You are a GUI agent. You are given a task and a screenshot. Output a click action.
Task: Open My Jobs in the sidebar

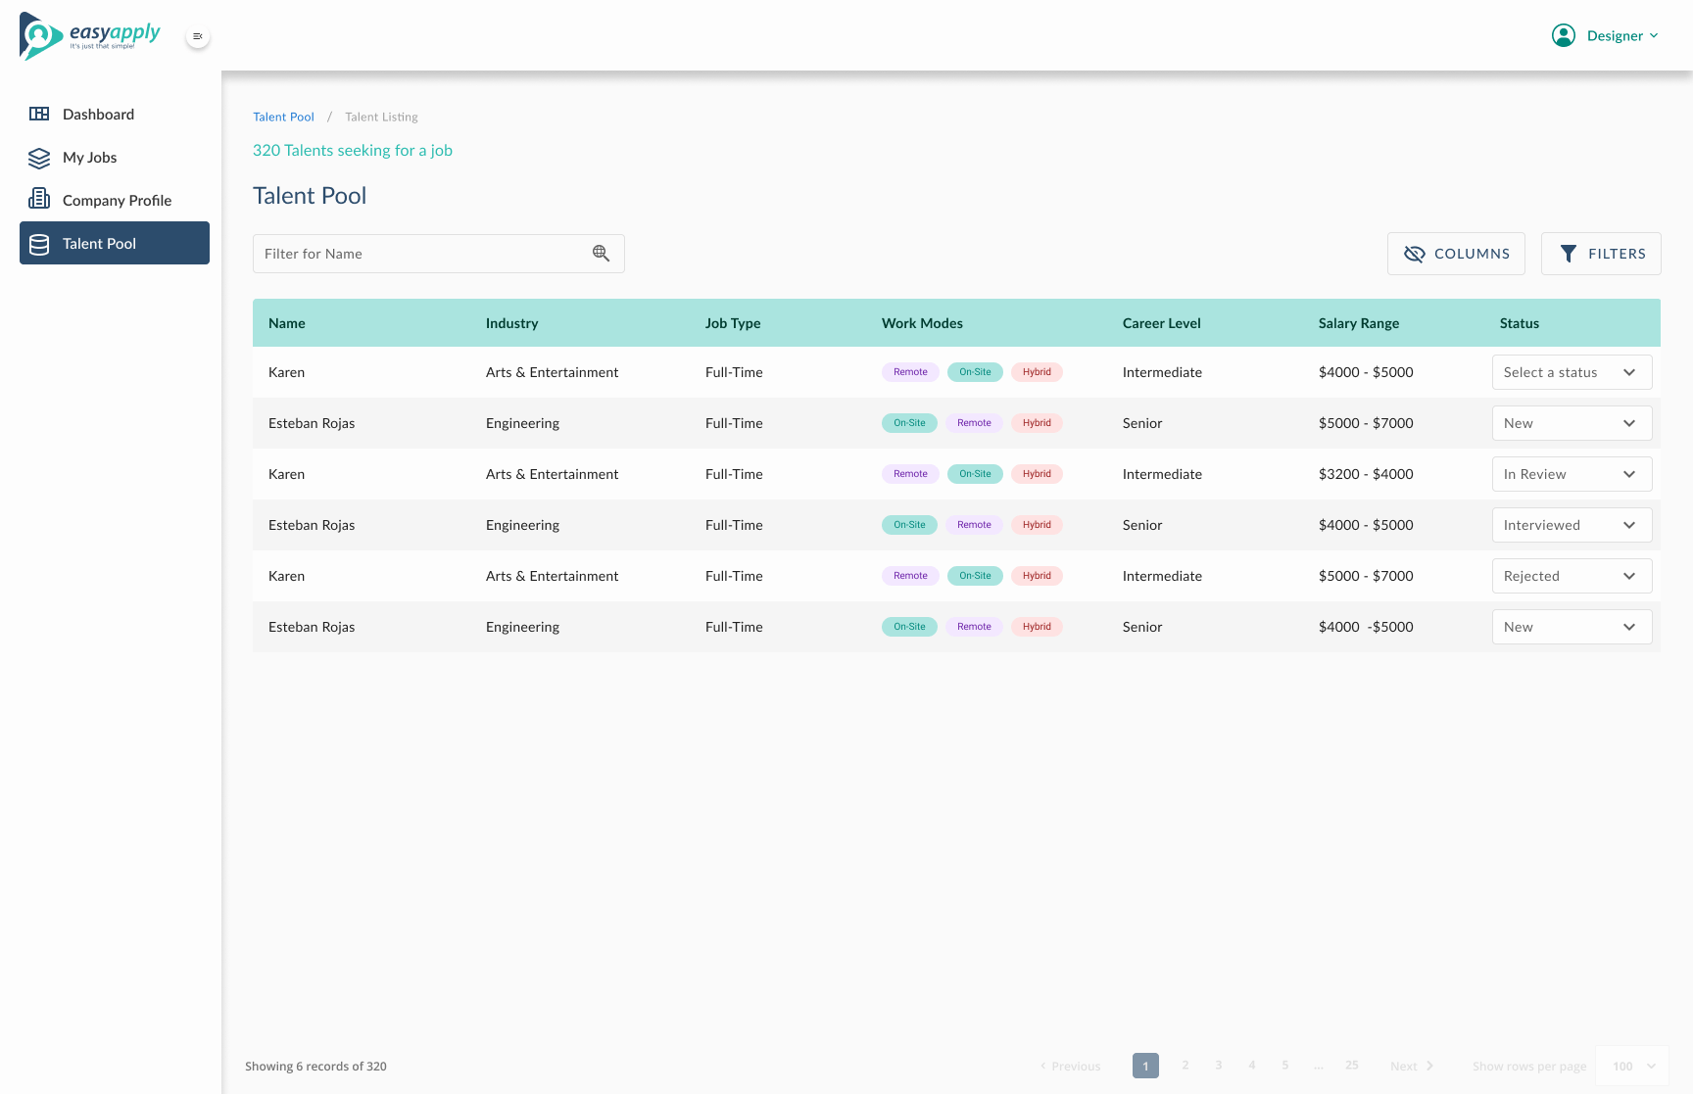point(89,158)
